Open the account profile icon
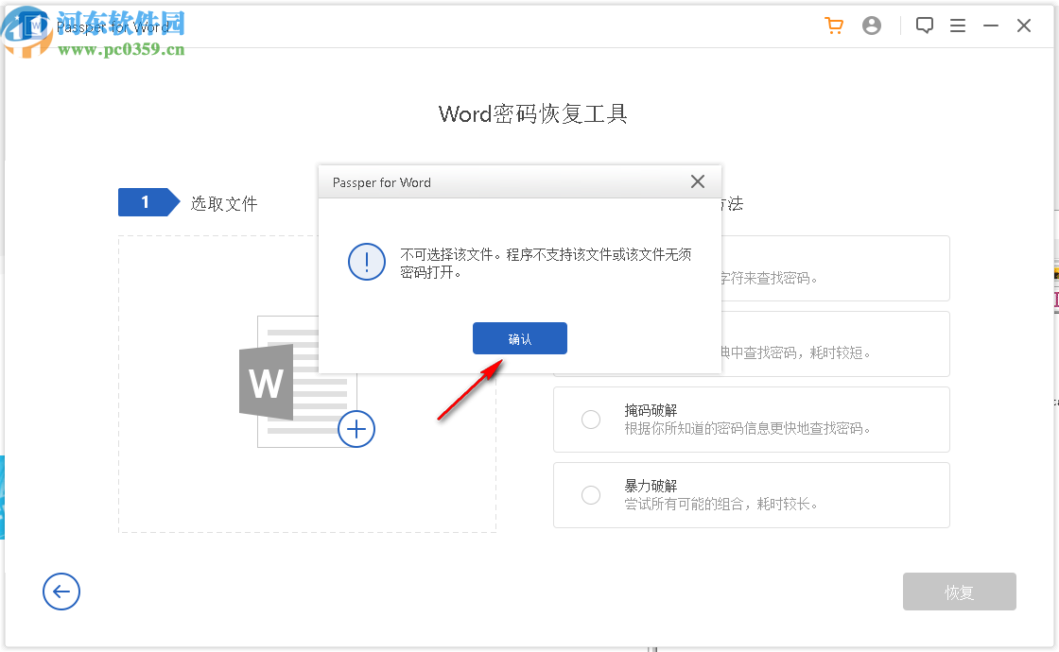Viewport: 1059px width, 652px height. pos(872,26)
